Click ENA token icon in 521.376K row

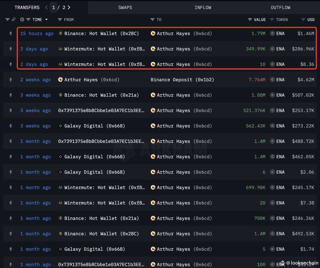273,110
